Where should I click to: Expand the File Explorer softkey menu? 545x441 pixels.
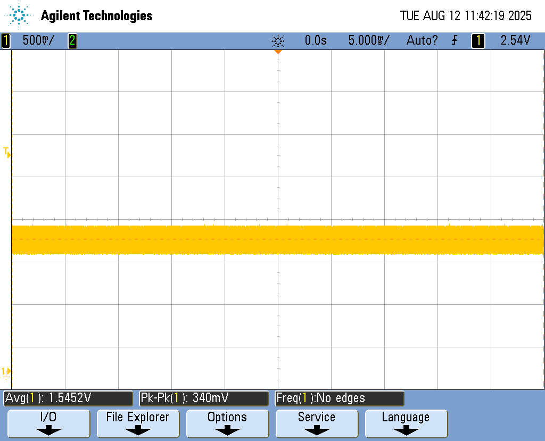pos(138,423)
